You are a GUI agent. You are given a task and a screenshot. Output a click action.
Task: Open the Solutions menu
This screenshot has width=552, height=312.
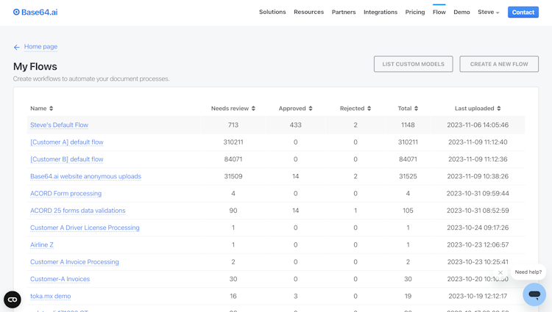[272, 12]
